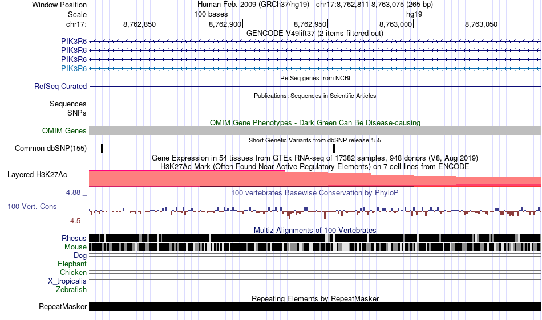Viewport: 542px width, 320px height.
Task: Click the RepeatMasker track label
Action: click(63, 306)
